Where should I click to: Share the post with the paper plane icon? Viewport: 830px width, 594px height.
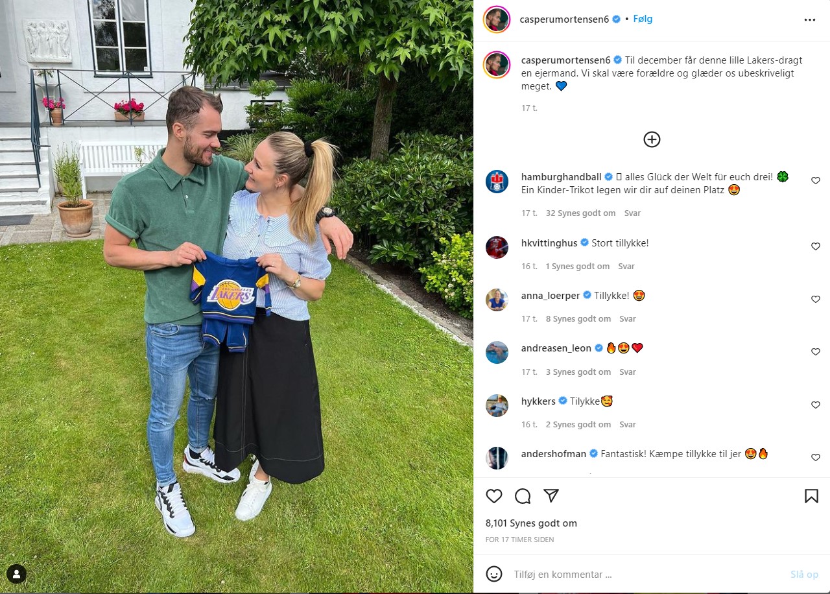coord(551,496)
